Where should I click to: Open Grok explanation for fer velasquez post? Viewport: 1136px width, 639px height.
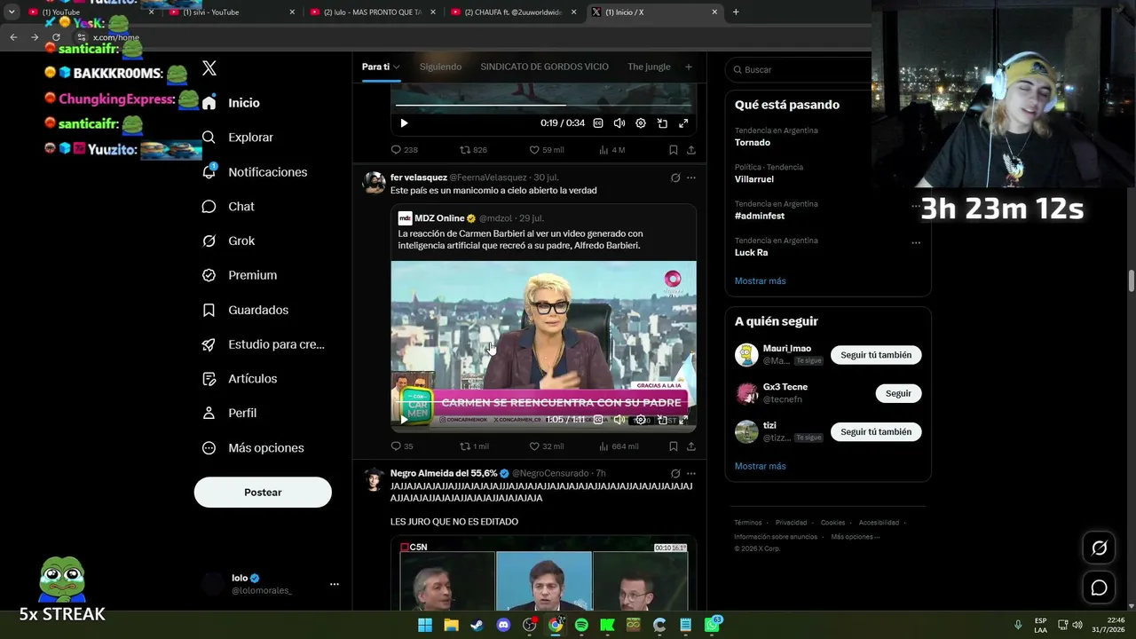click(675, 177)
